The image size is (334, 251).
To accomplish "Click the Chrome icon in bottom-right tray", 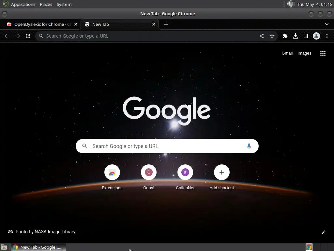I will tap(309, 247).
